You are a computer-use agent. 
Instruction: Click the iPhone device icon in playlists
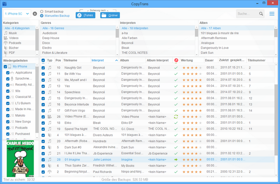(x=9, y=67)
